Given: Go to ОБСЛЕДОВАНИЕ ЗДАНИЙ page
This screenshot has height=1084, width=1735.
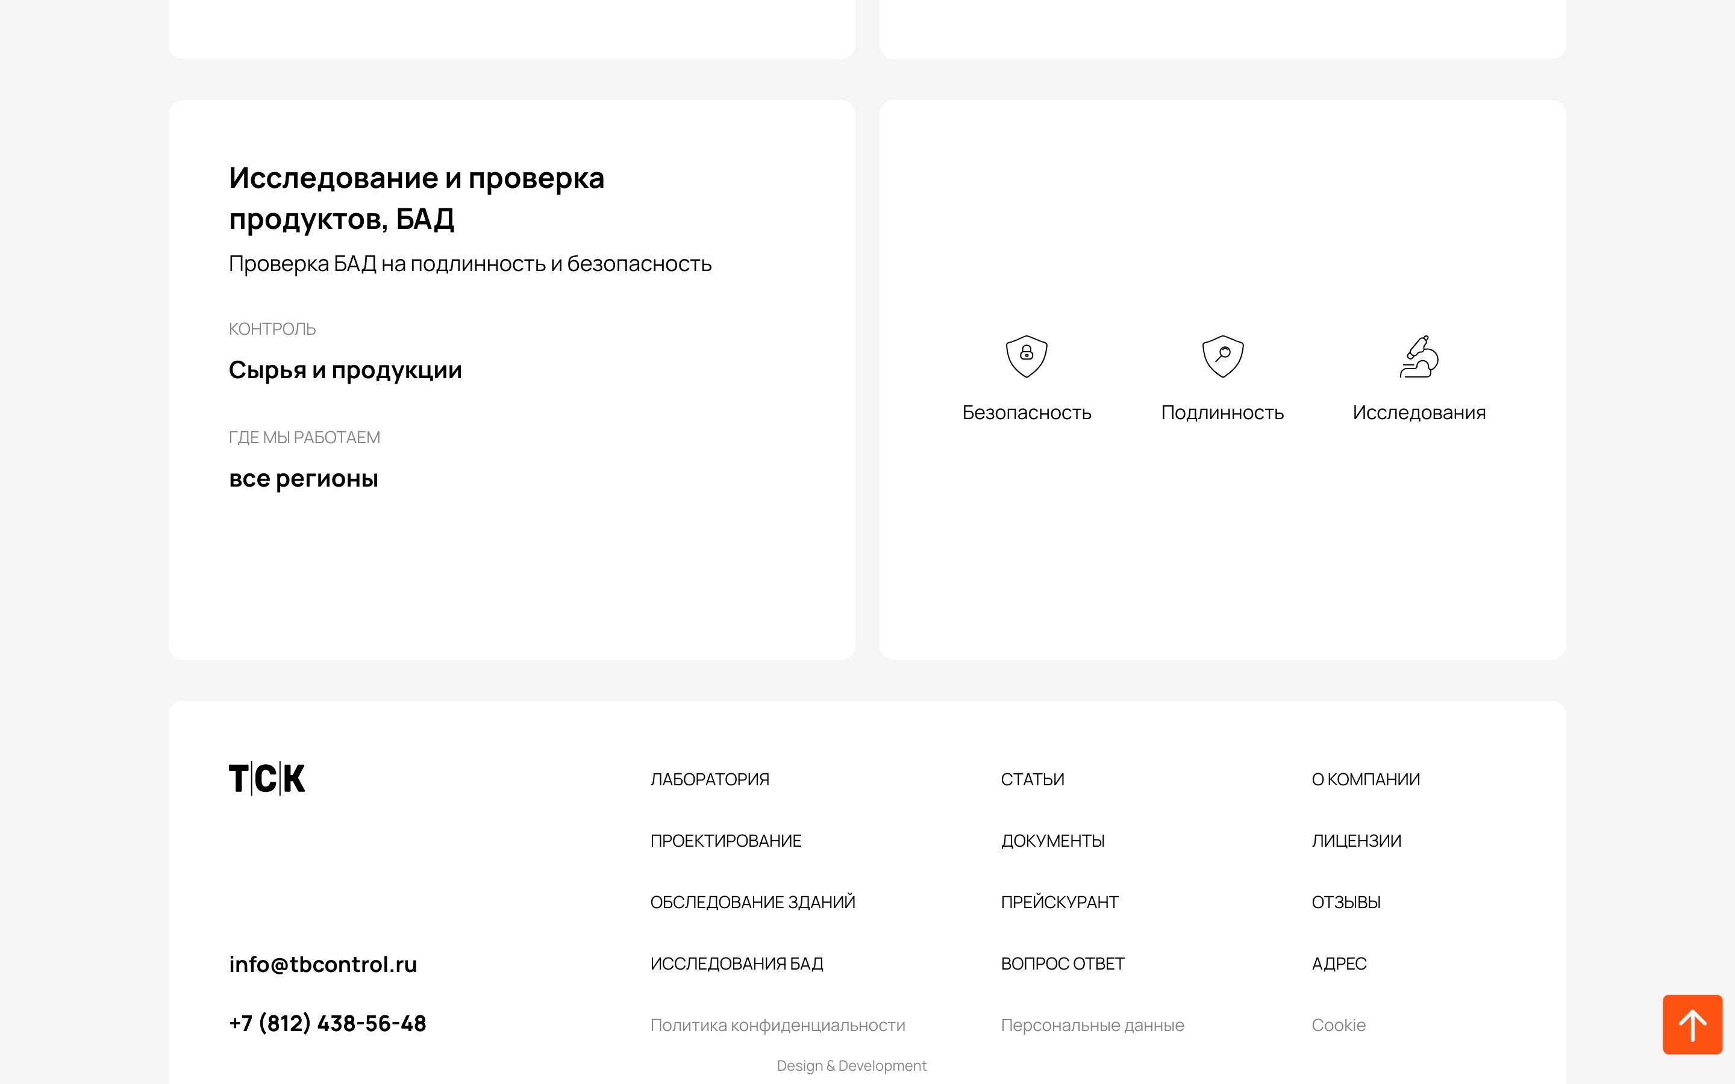Looking at the screenshot, I should tap(752, 902).
